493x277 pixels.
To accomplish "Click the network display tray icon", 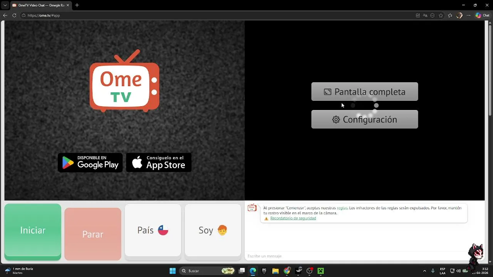I will 452,271.
